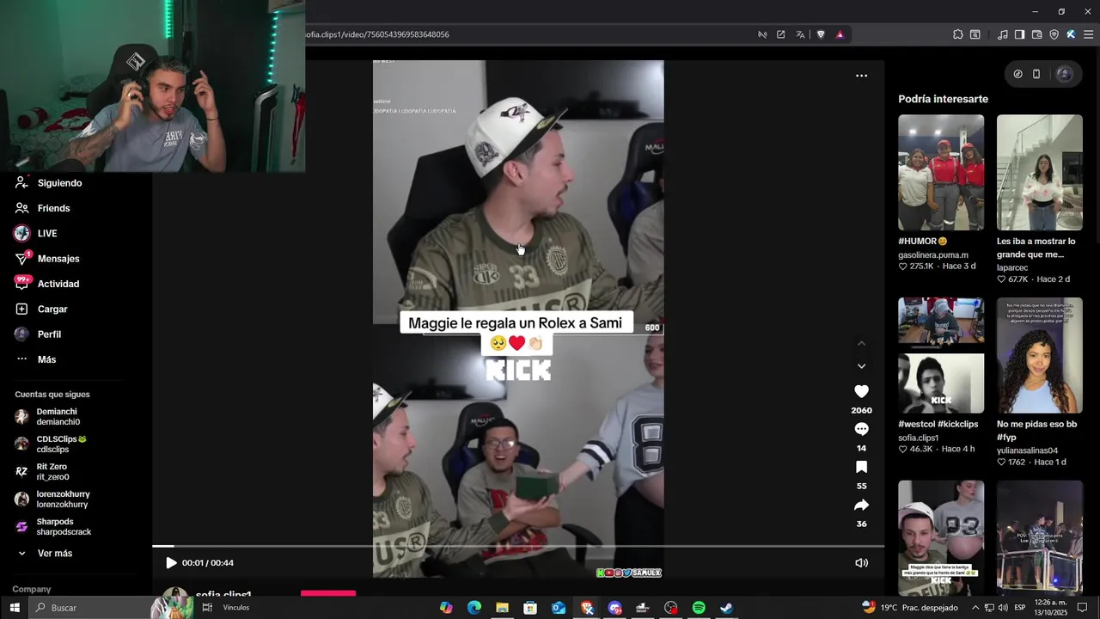Open Mensajes inbox
Viewport: 1100px width, 619px height.
(x=58, y=259)
